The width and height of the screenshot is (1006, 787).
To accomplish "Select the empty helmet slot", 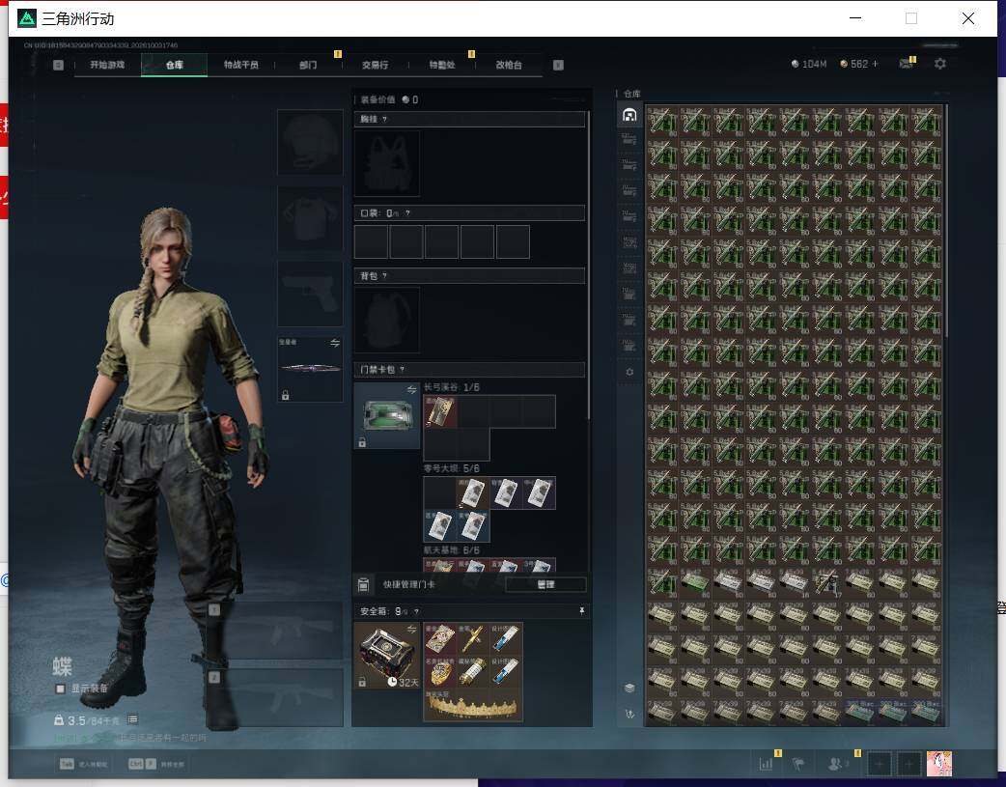I will [x=310, y=143].
